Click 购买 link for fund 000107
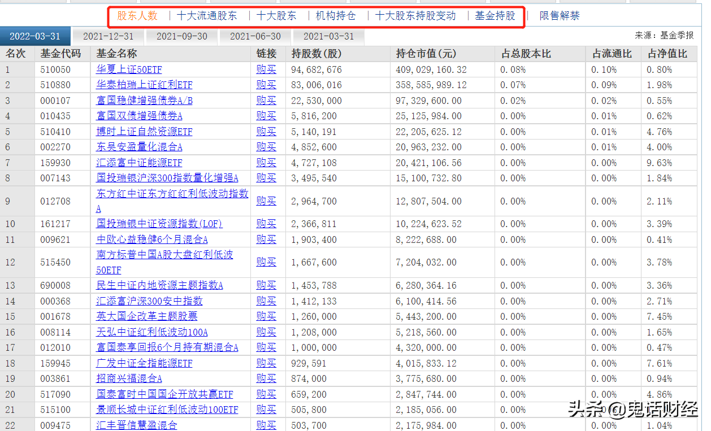This screenshot has width=711, height=431. coord(266,101)
